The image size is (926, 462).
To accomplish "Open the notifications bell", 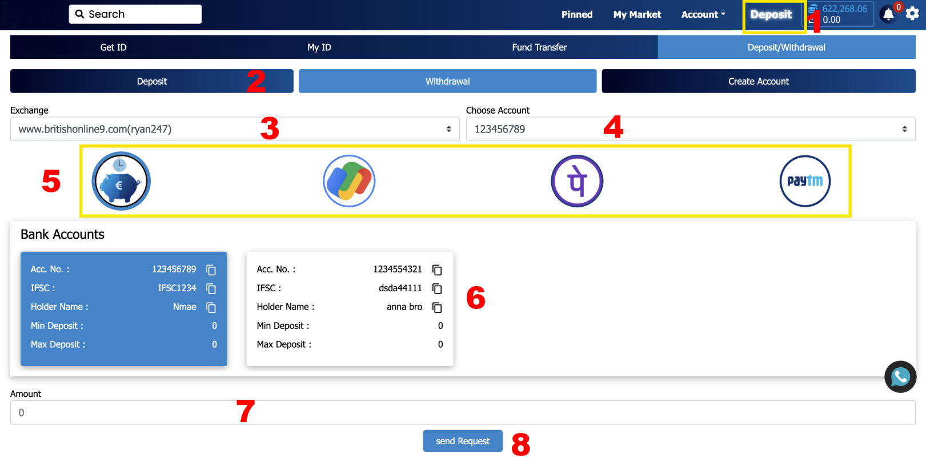I will pyautogui.click(x=888, y=14).
